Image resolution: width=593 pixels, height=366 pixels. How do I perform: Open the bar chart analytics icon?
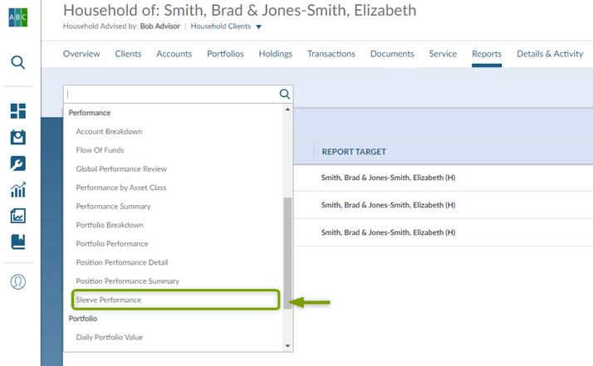pos(18,190)
